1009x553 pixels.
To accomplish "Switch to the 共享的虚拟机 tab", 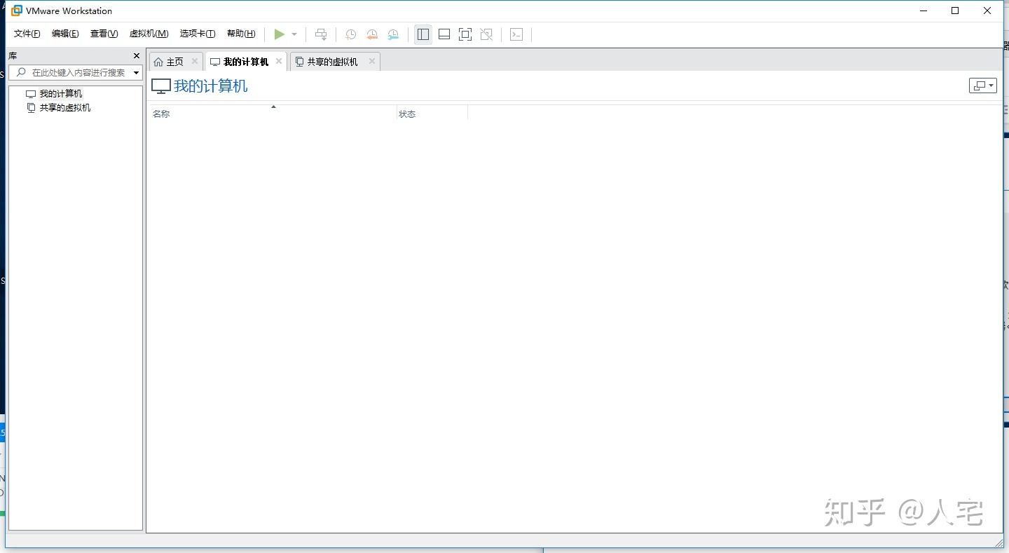I will 335,62.
